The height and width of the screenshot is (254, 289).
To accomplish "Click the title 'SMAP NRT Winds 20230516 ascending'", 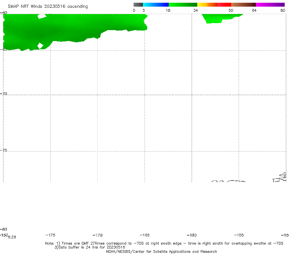I will click(48, 7).
